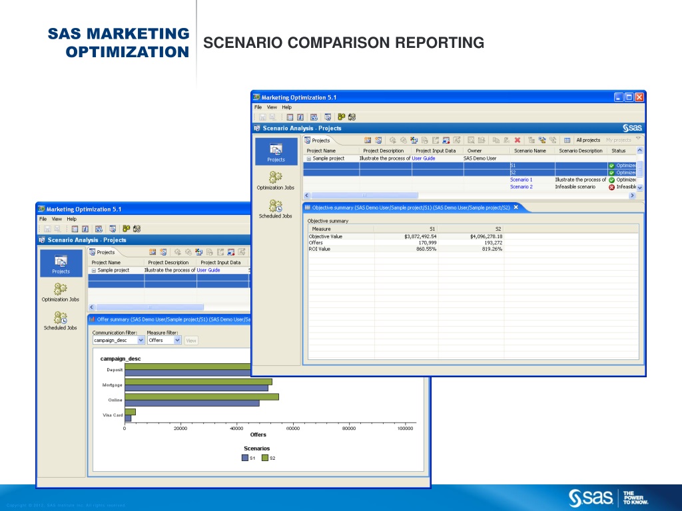Click the table grid icon beside All projects
The width and height of the screenshot is (682, 511).
(567, 140)
